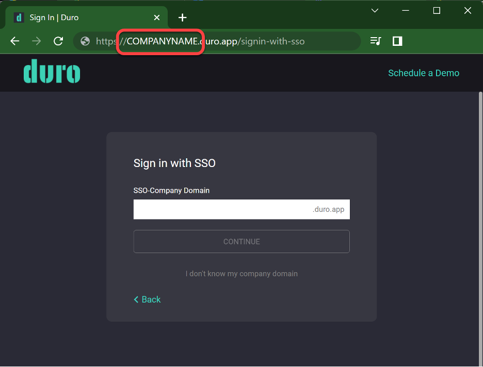Open the Schedule a Demo link
The image size is (483, 367).
424,73
